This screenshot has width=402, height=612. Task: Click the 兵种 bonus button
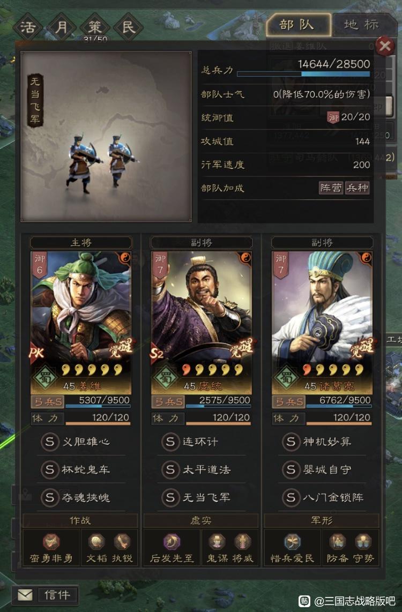[x=357, y=188]
